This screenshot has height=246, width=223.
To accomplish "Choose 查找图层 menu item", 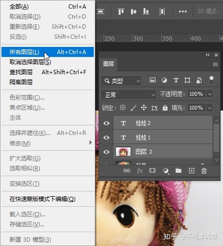I will (x=47, y=72).
